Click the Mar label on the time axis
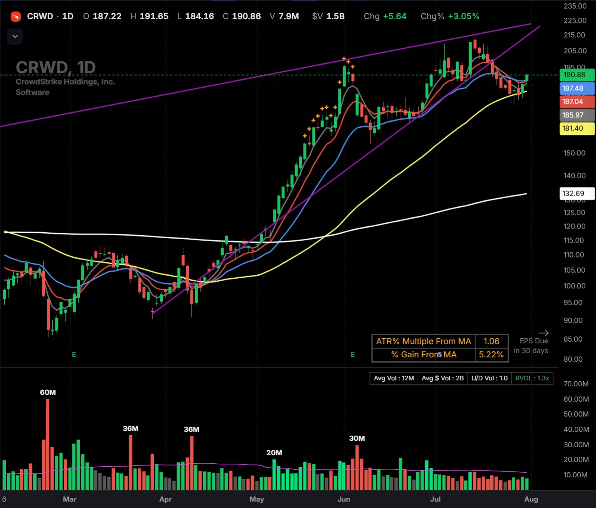Screen dimensions: 596x508 click(70, 499)
